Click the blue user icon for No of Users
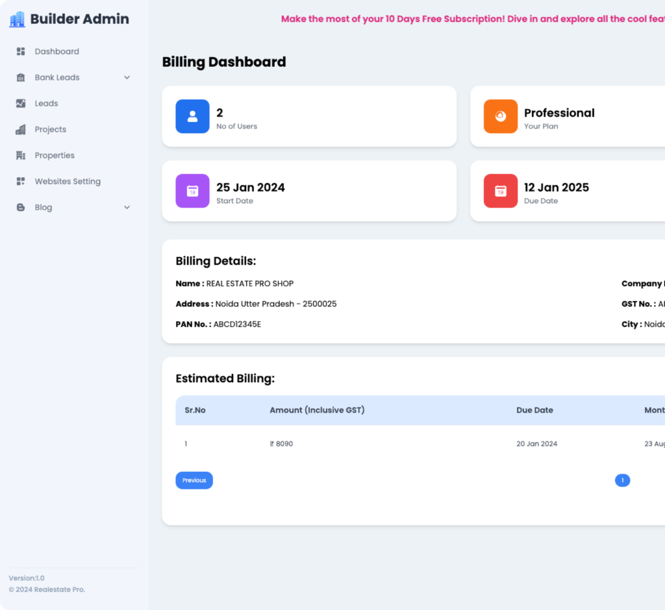 coord(192,116)
